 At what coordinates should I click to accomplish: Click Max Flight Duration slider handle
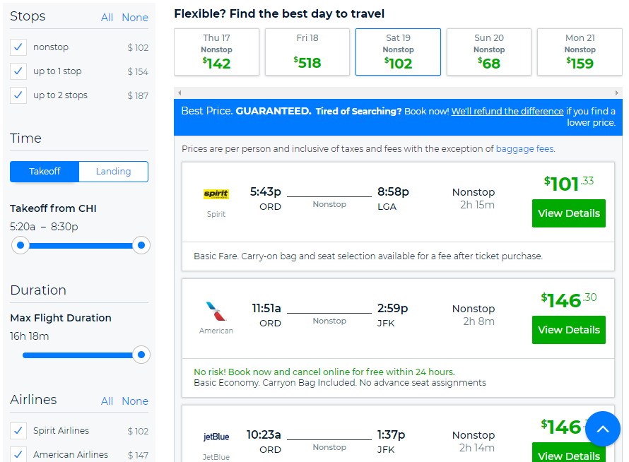[141, 355]
